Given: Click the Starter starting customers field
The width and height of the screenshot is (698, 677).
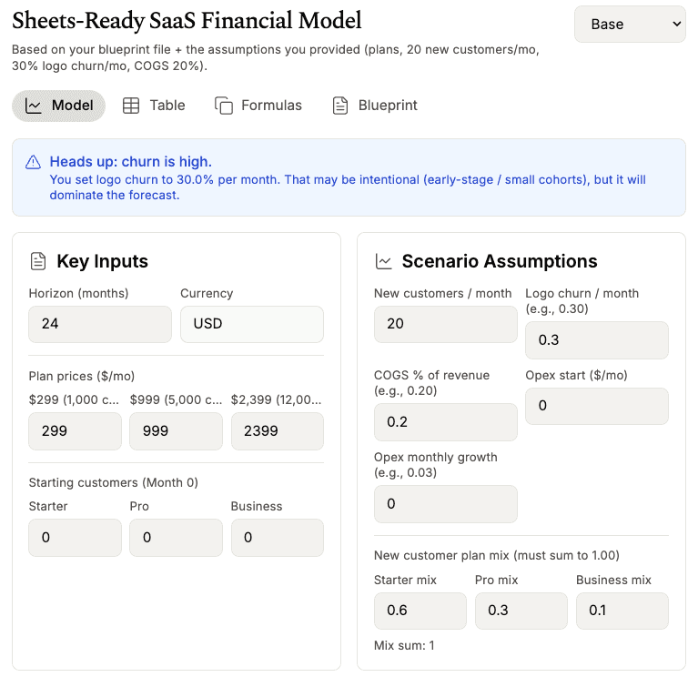Looking at the screenshot, I should click(x=75, y=538).
